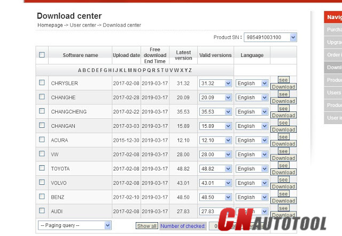Click the TOYOTA software name
Image resolution: width=342 pixels, height=236 pixels.
[x=60, y=169]
